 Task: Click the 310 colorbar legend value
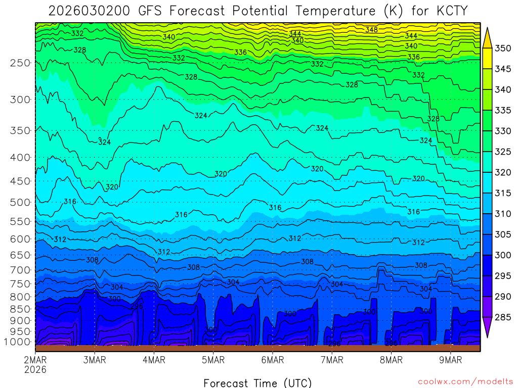pyautogui.click(x=503, y=214)
